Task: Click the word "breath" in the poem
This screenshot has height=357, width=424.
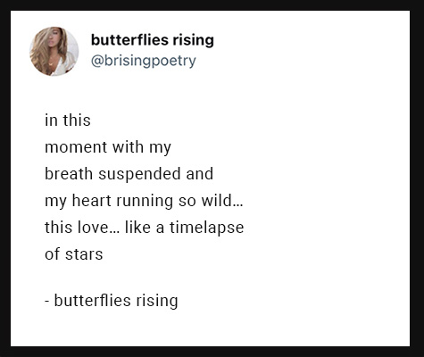Action: pos(69,174)
